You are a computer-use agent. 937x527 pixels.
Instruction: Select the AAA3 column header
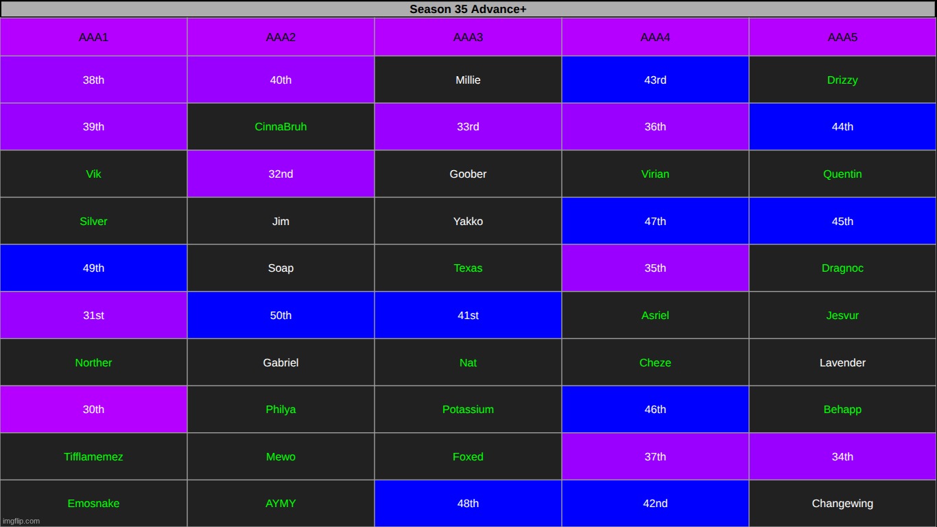point(468,37)
